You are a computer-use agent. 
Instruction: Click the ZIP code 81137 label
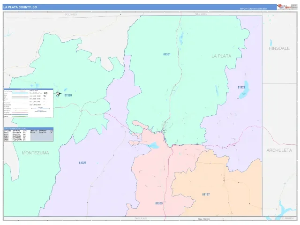[x=206, y=195]
